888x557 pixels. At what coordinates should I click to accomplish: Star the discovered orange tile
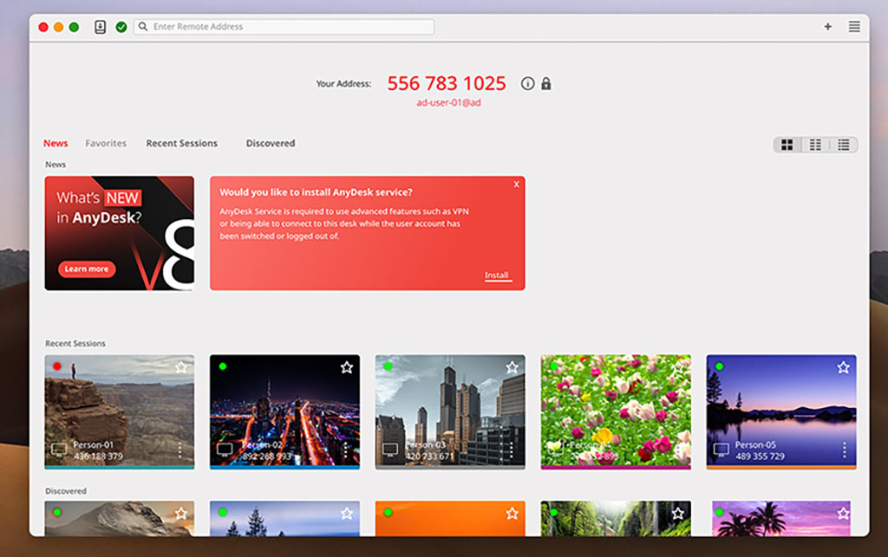[x=512, y=514]
